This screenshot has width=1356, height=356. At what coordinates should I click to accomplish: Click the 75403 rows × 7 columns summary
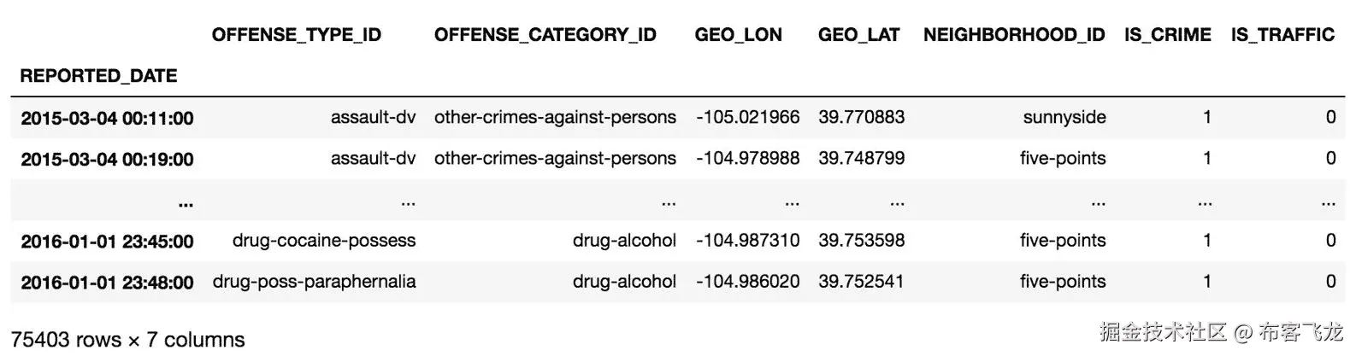(127, 340)
